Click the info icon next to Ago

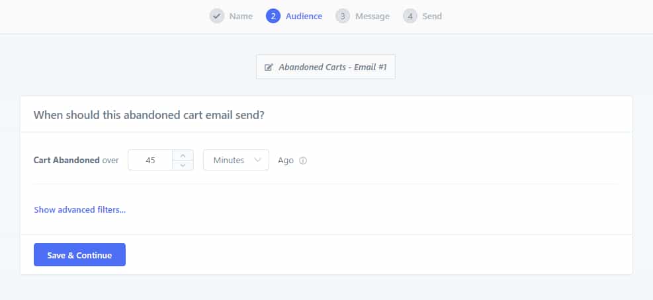pyautogui.click(x=303, y=161)
